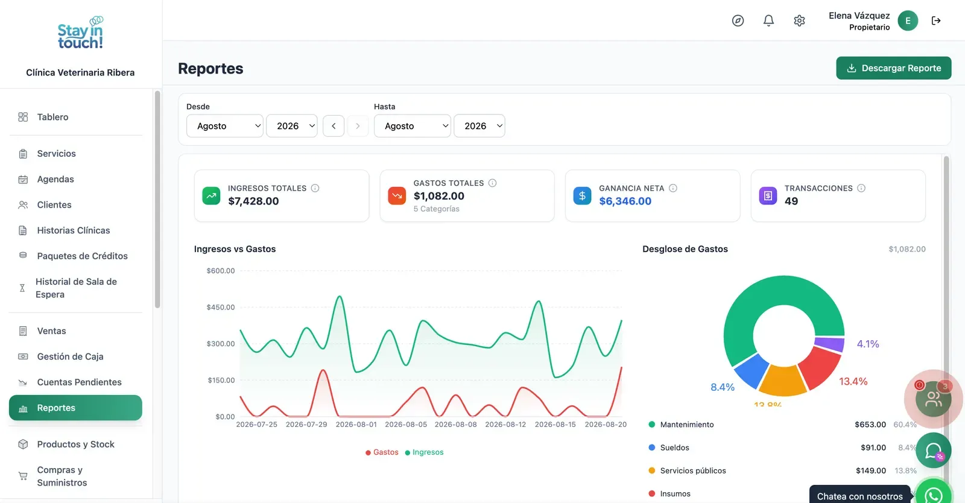Viewport: 965px width, 503px height.
Task: Click the sidebar vertical scrollbar
Action: (x=157, y=199)
